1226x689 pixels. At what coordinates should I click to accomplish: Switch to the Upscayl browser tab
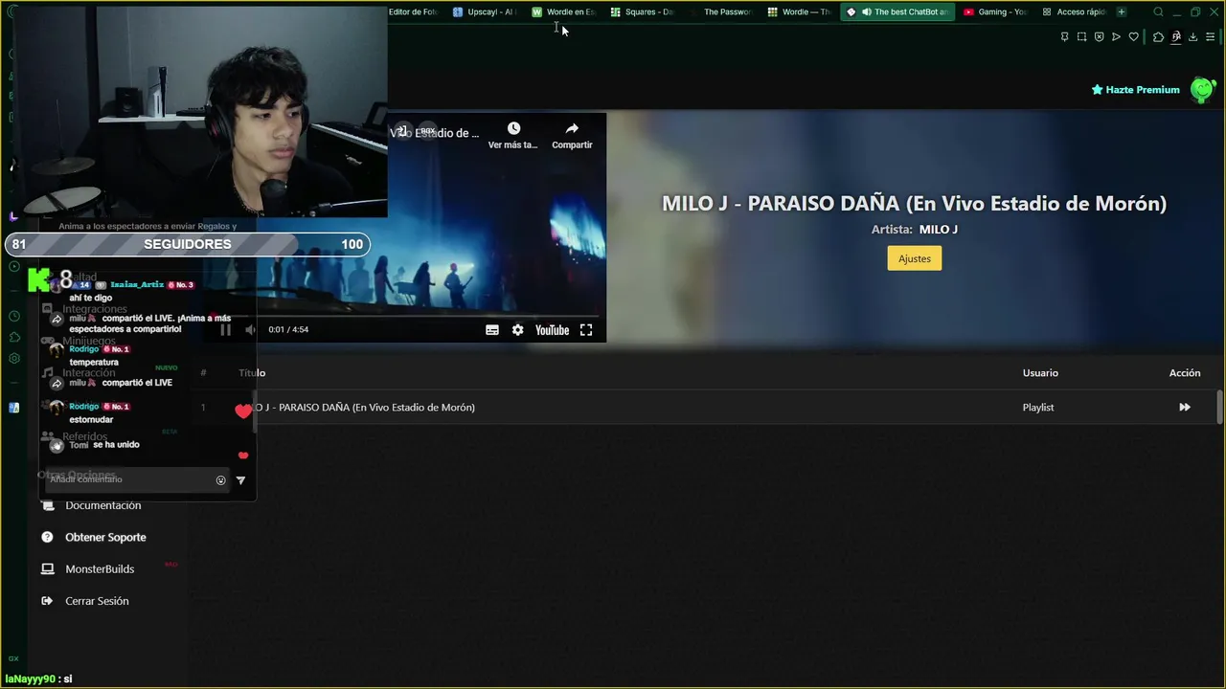point(485,12)
